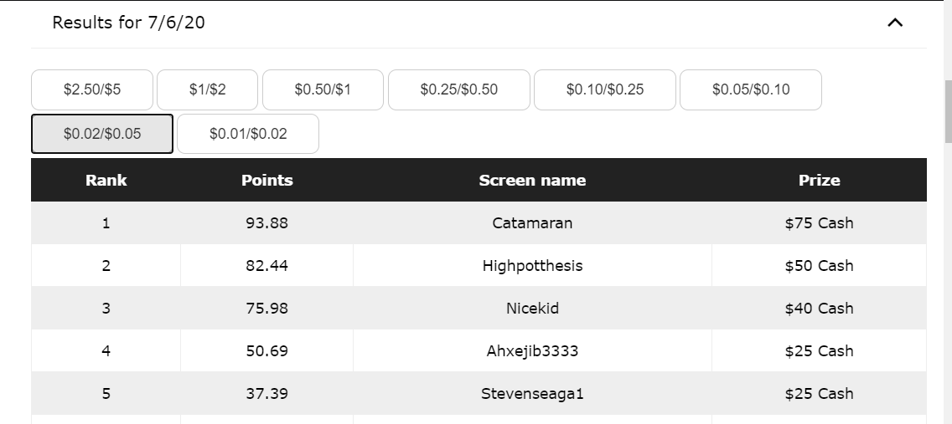Click the Prize column header

coord(819,180)
